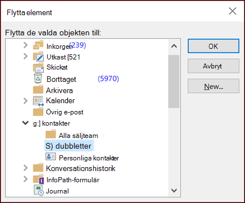The height and width of the screenshot is (203, 245).
Task: Select the Skickat folder label
Action: point(57,67)
